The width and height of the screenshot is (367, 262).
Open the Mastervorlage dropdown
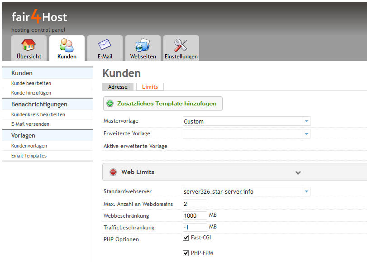coord(306,122)
